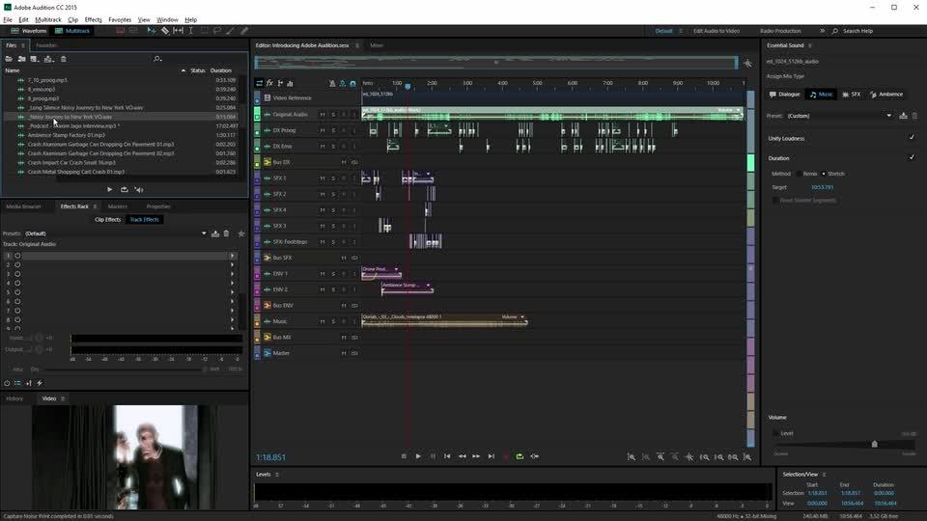Click the Play button in the transport controls

pyautogui.click(x=418, y=456)
